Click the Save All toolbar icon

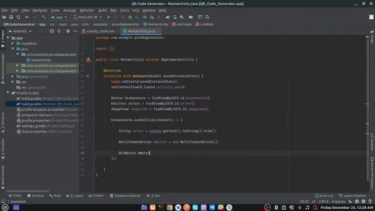[11, 17]
